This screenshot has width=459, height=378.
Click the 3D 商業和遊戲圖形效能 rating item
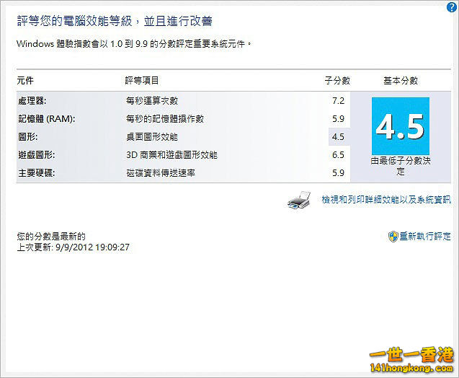pos(171,154)
